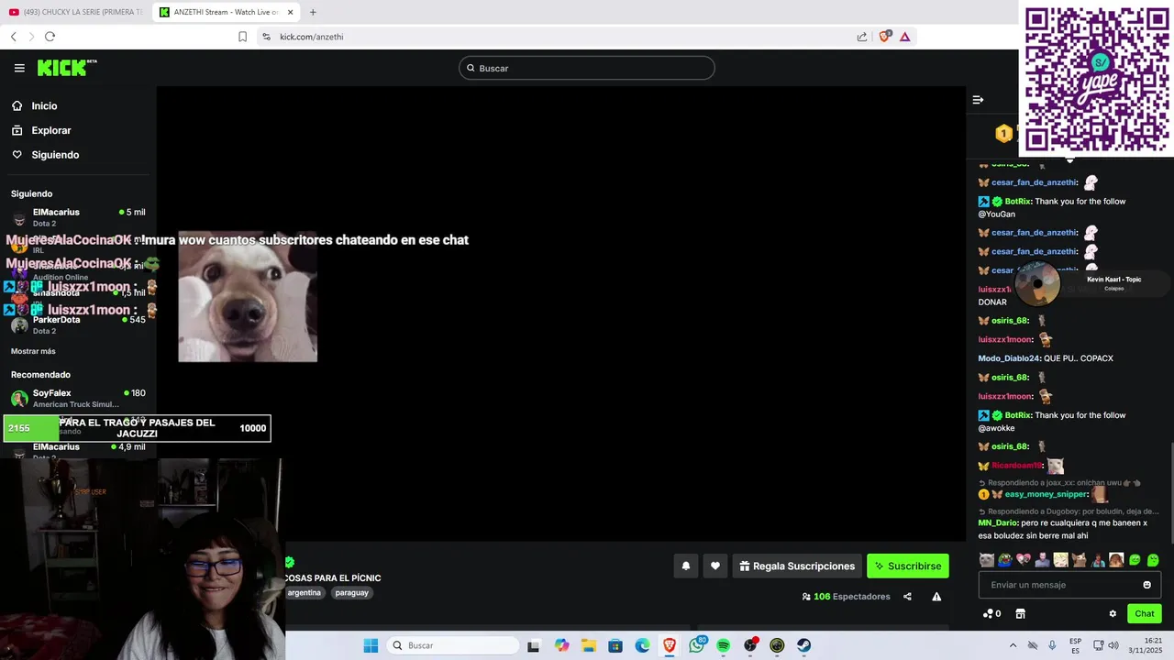Viewport: 1174px width, 660px height.
Task: Open the hamburger menu beside the Kick logo
Action: point(19,68)
